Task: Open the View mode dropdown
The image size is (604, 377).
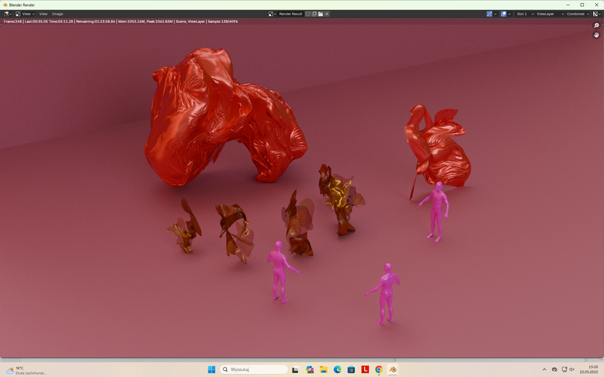Action: click(25, 14)
